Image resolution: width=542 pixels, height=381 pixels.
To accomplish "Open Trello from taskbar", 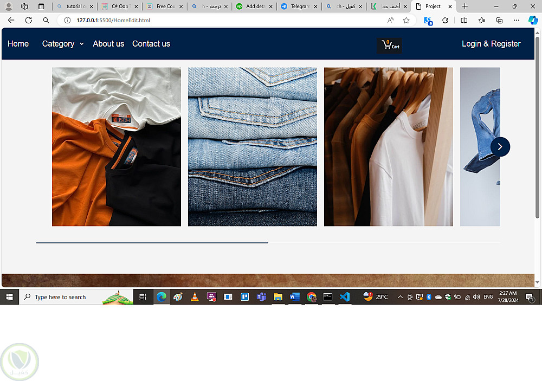I will click(x=245, y=297).
